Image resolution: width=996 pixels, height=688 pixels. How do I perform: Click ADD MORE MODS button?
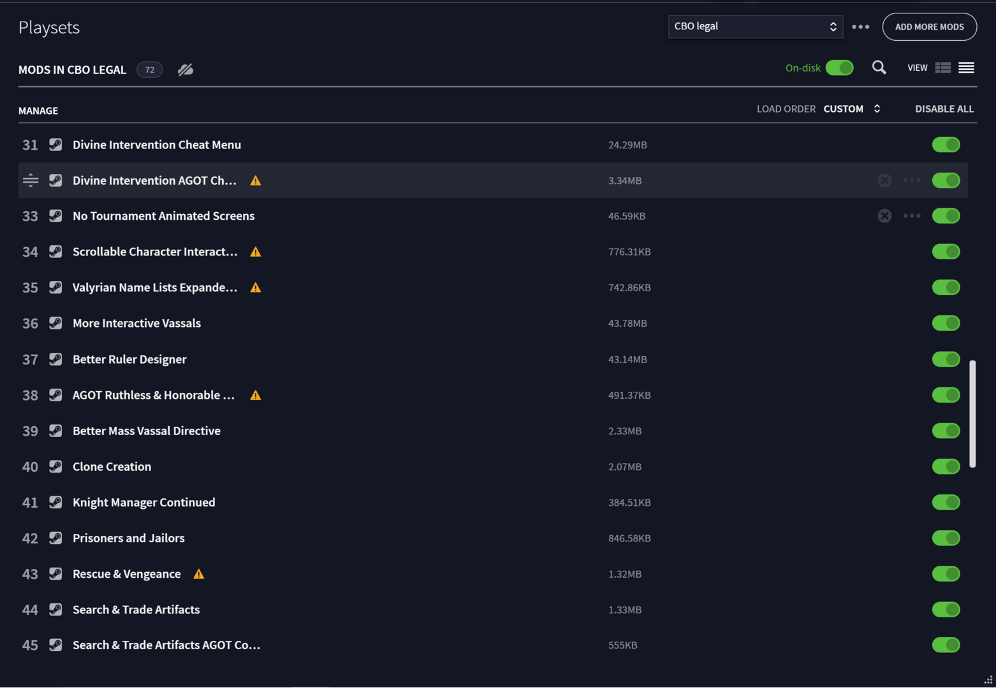(x=929, y=27)
